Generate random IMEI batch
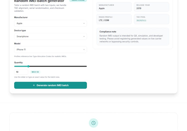187x131 pixels. (50, 85)
